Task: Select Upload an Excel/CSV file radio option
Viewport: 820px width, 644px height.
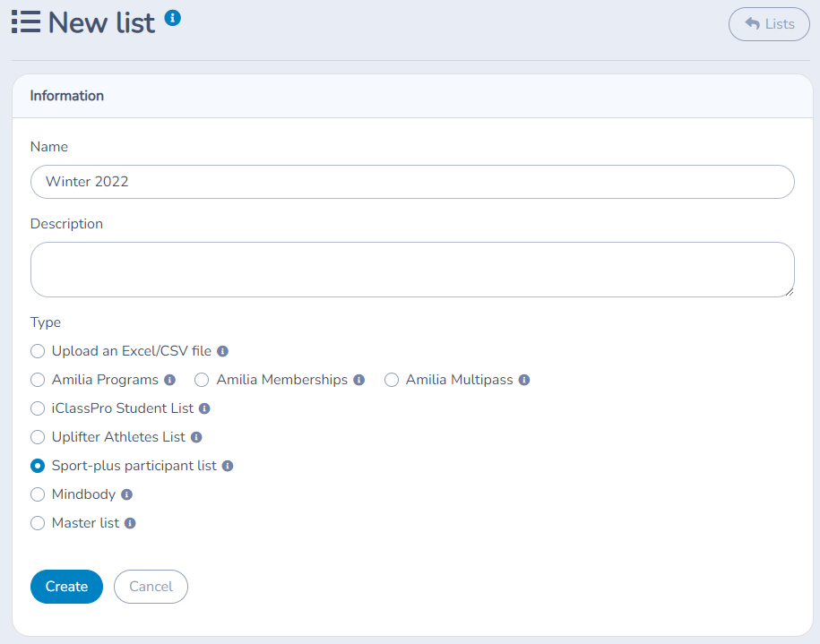Action: 38,351
